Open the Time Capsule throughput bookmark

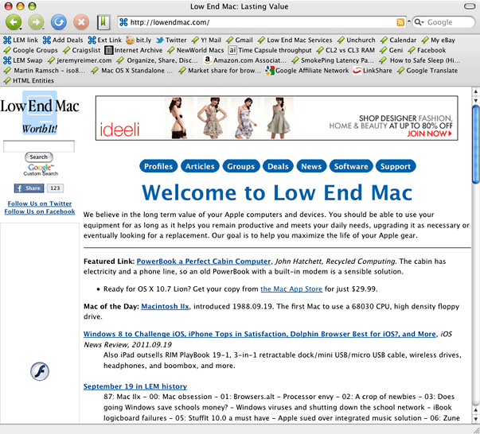point(270,50)
